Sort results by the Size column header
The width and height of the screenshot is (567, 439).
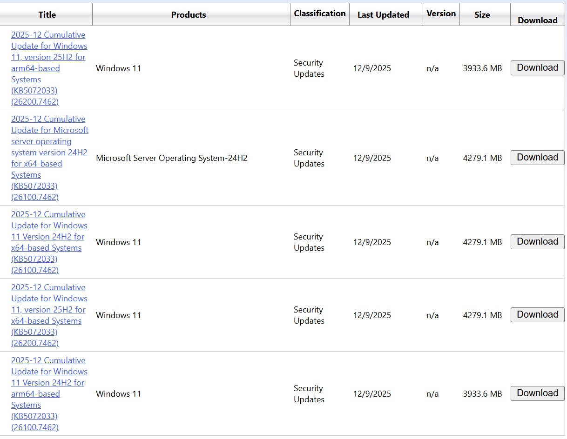pos(482,15)
